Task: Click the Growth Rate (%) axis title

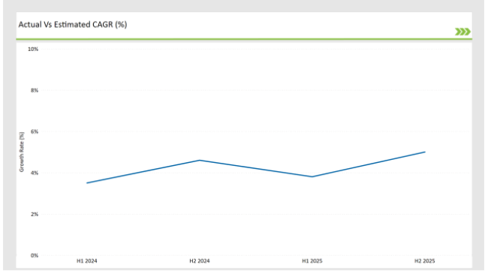Action: click(x=22, y=152)
